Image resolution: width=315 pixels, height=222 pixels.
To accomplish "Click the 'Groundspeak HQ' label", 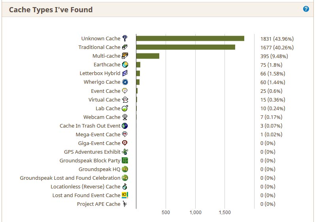I will (100, 169).
